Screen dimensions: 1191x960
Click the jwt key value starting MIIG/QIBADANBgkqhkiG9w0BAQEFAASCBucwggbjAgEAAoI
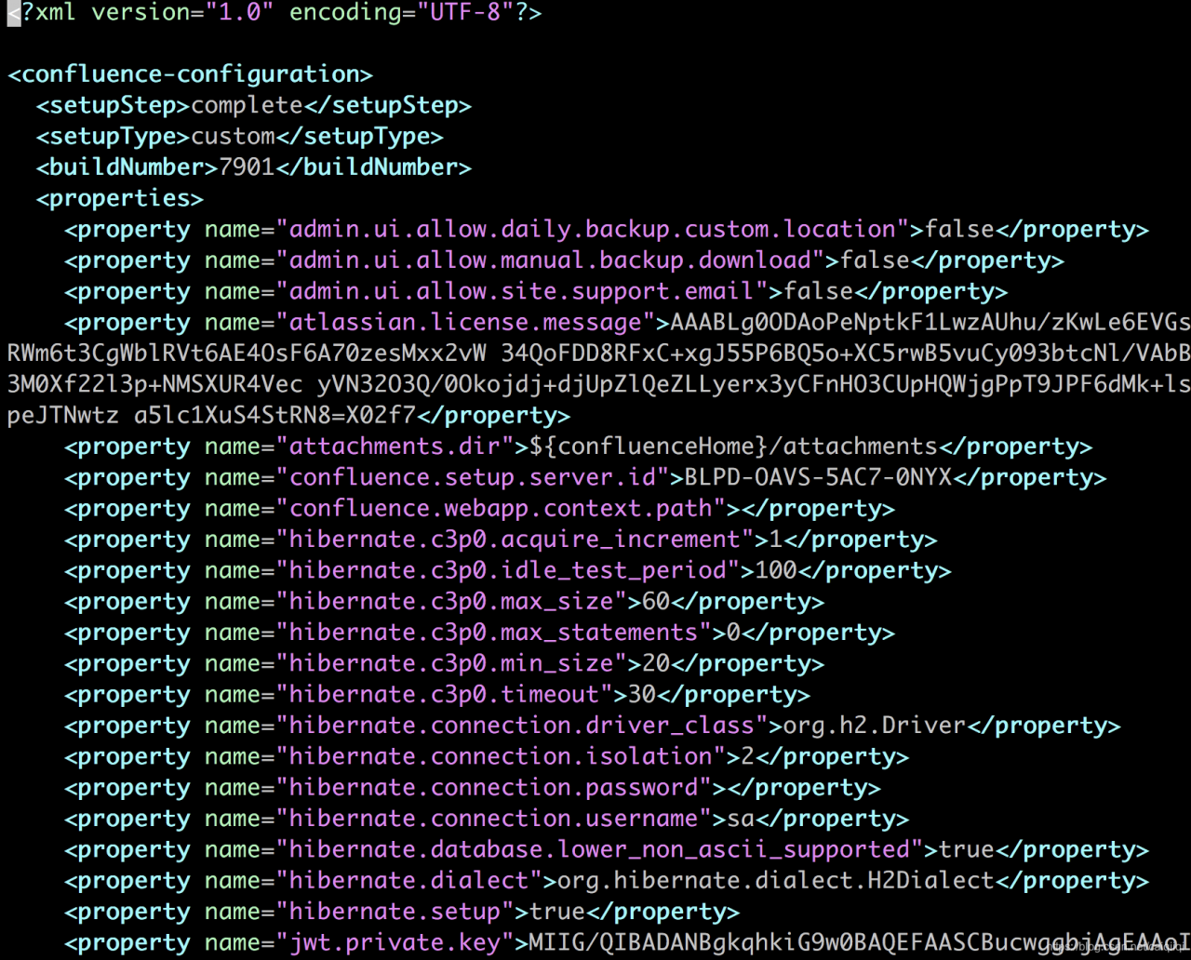[x=859, y=942]
